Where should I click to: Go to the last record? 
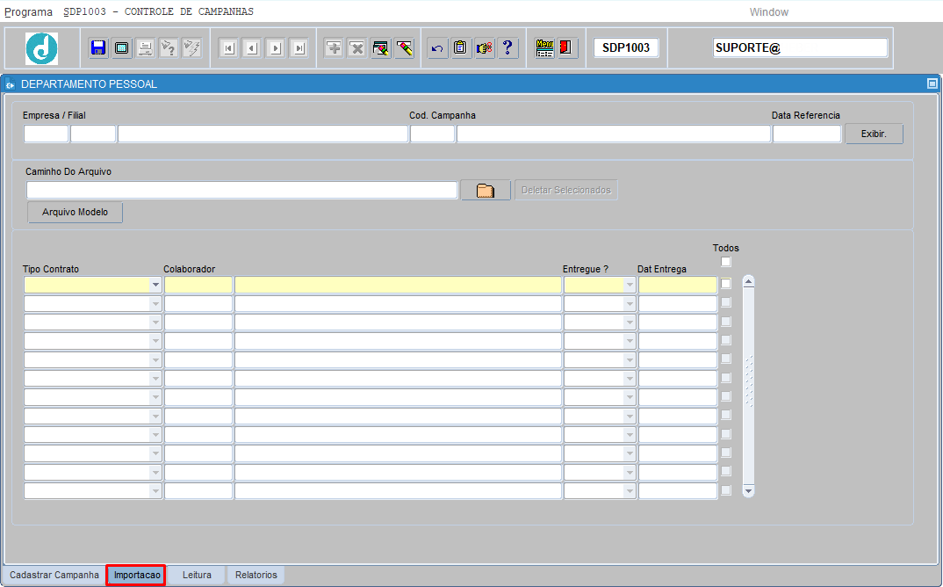[x=299, y=47]
